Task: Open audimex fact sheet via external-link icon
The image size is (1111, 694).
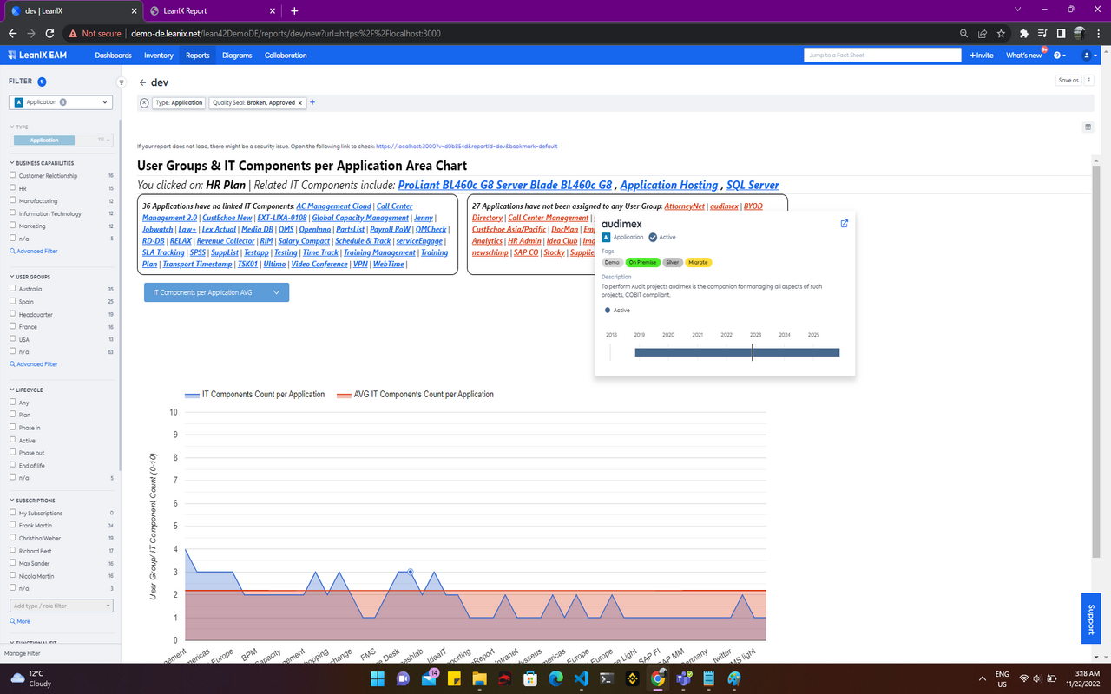Action: click(x=844, y=223)
